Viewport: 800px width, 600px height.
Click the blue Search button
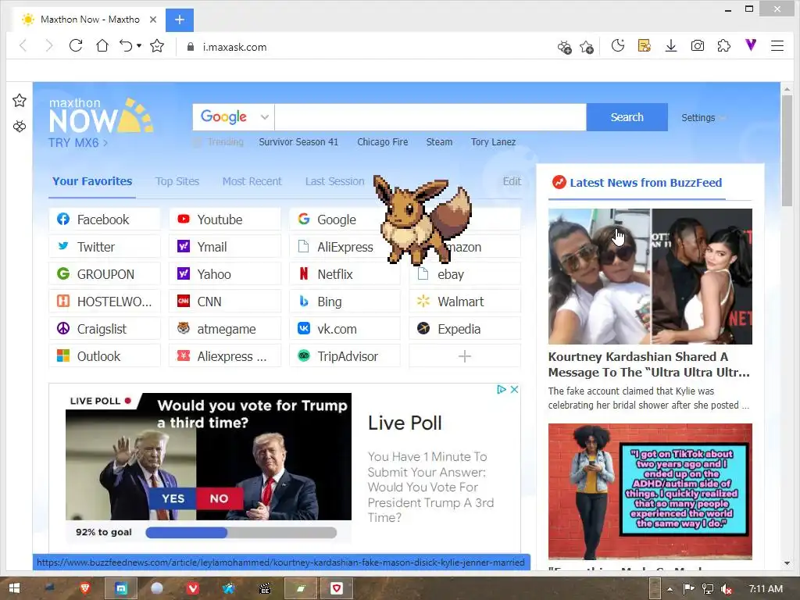(x=627, y=117)
